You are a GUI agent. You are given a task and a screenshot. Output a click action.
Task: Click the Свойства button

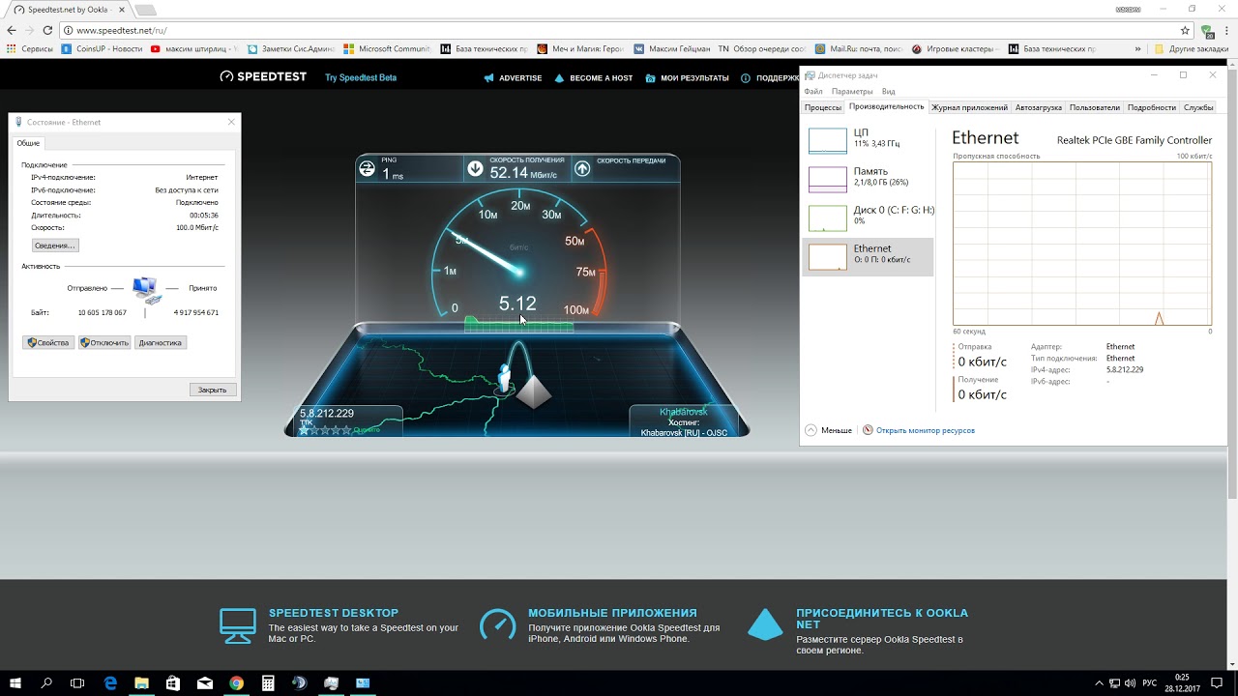coord(48,342)
